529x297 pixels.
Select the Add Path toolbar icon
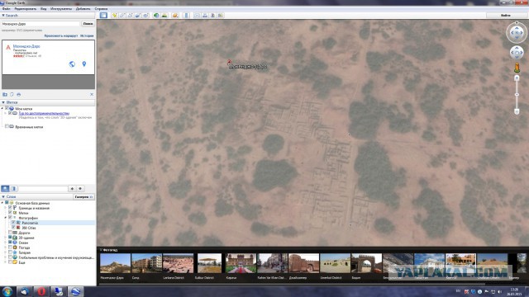131,16
